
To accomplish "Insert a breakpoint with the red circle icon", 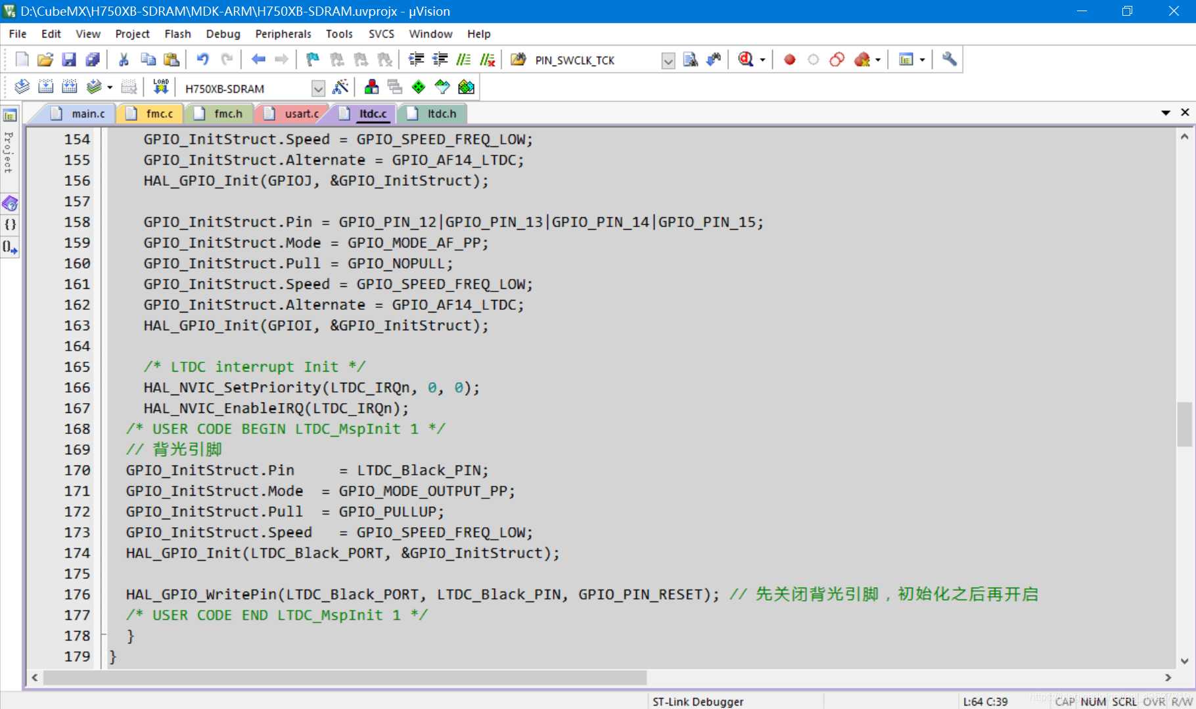I will click(790, 60).
